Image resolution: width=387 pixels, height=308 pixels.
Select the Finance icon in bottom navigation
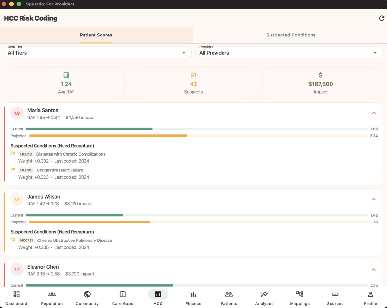[x=193, y=294]
